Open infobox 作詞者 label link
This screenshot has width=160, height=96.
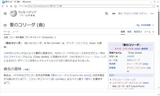pos(112,64)
